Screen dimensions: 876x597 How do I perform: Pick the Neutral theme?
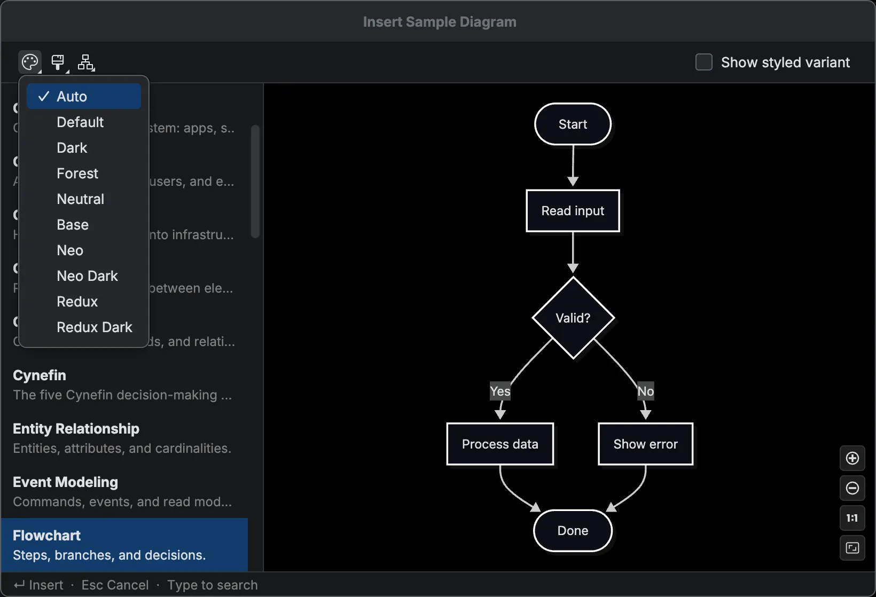click(84, 199)
